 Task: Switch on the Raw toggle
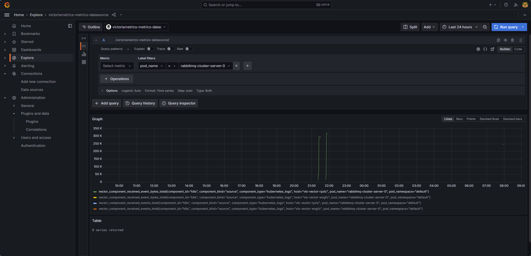189,48
